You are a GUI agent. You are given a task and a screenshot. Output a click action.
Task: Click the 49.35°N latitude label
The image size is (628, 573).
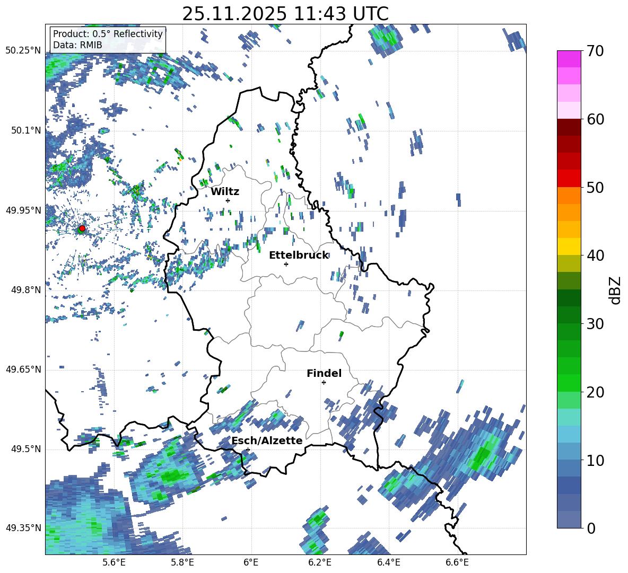tap(23, 528)
